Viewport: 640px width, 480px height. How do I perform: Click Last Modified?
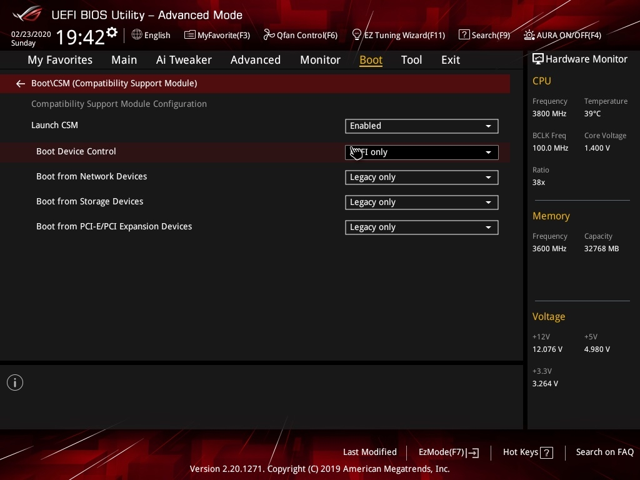pyautogui.click(x=370, y=452)
